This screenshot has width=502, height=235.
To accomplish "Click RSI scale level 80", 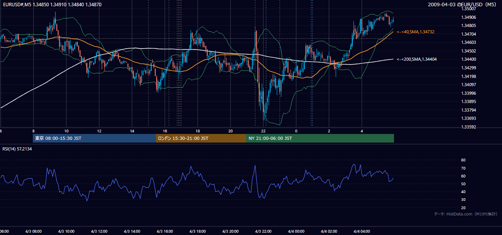I will point(463,160).
